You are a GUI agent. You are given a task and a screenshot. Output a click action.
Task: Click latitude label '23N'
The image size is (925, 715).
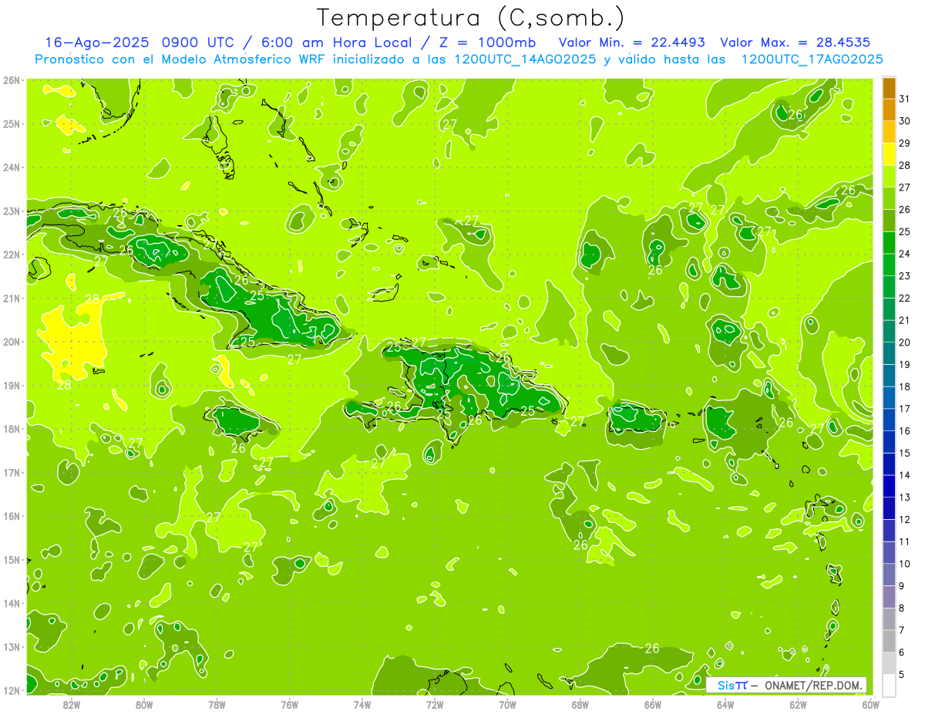click(12, 211)
